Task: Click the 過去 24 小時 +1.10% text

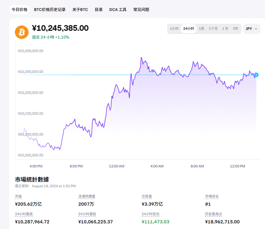Action: (x=51, y=37)
